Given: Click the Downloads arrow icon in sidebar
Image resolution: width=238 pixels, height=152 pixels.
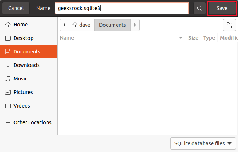Looking at the screenshot, I should 8,65.
